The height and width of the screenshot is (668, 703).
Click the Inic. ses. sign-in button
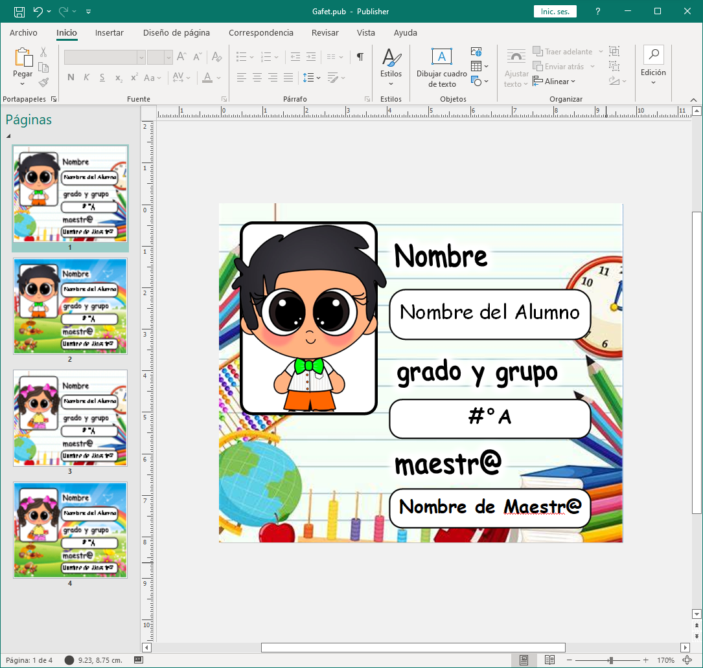(555, 12)
